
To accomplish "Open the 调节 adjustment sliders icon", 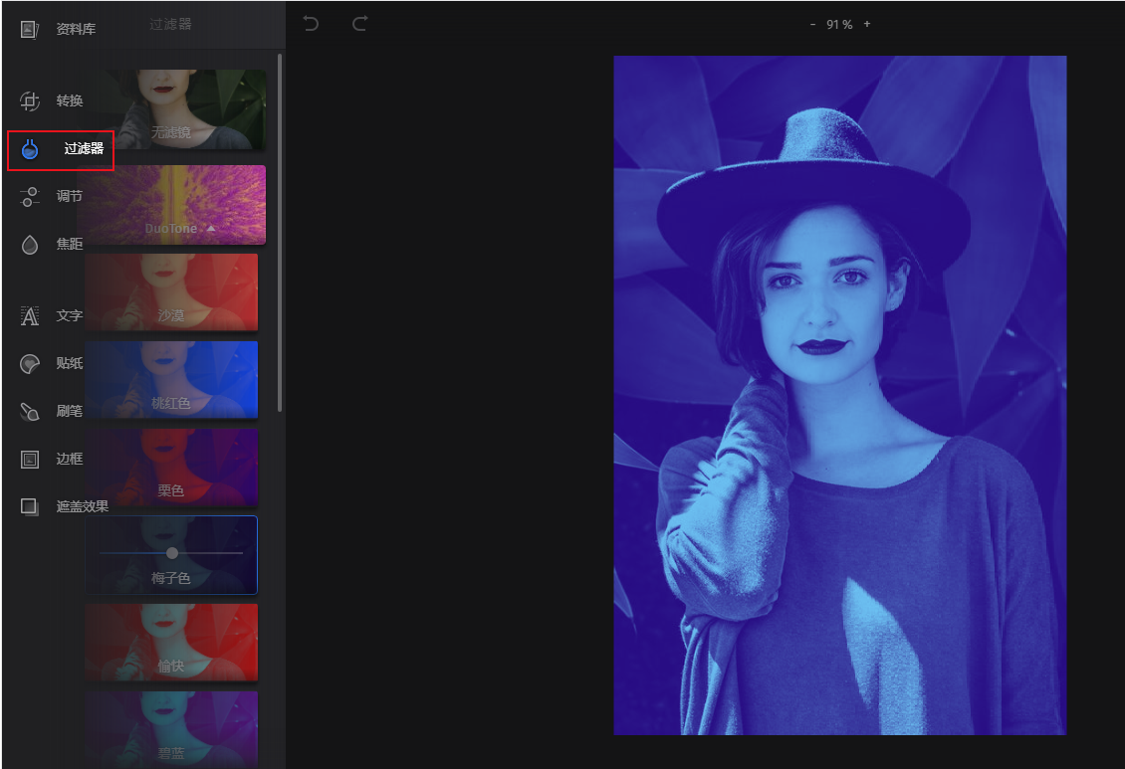I will point(30,196).
